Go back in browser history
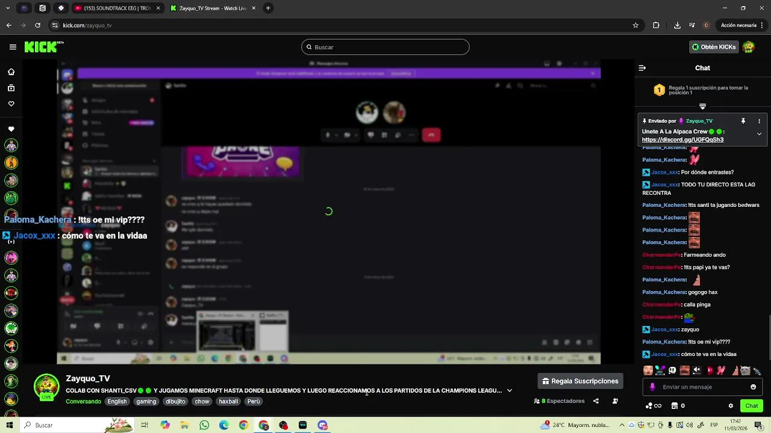 (8, 25)
